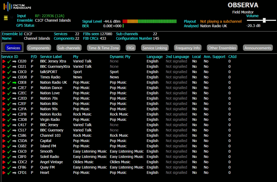The height and width of the screenshot is (182, 277).
Task: Click the green checkmark for Angel Vintage
Action: coord(9,162)
